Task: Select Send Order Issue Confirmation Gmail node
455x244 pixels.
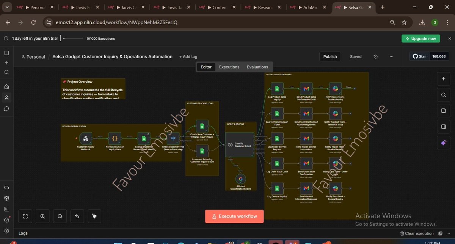Action: point(306,163)
